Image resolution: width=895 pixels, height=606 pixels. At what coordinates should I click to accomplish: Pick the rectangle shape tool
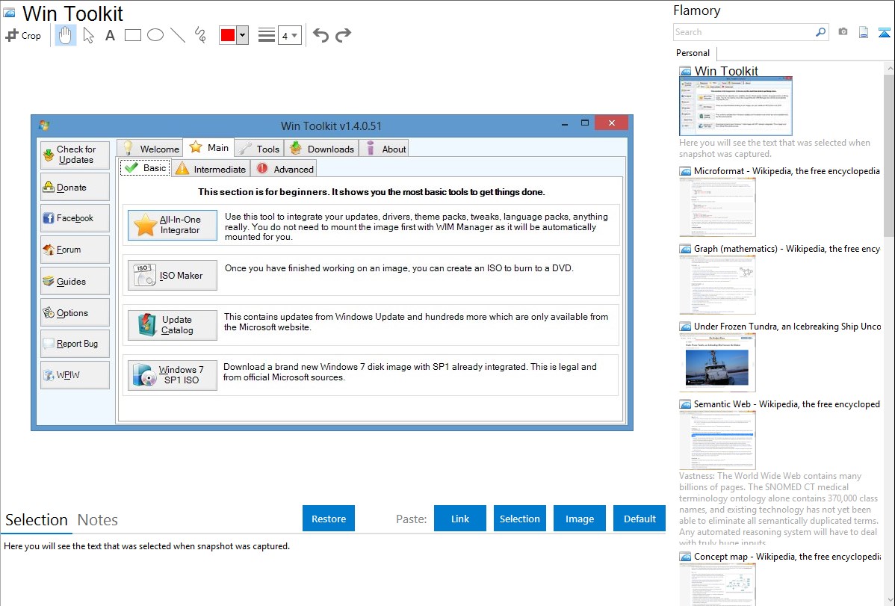pyautogui.click(x=132, y=35)
